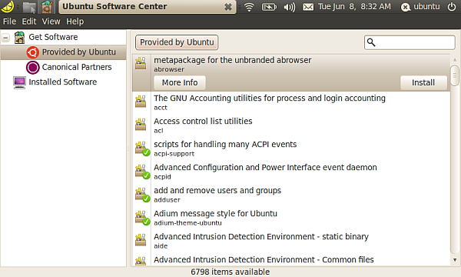Click the Provided by Ubuntu breadcrumb button

click(177, 42)
